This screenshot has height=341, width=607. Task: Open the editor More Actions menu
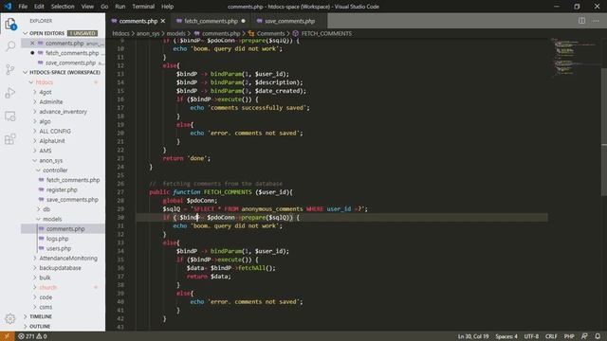[x=596, y=21]
